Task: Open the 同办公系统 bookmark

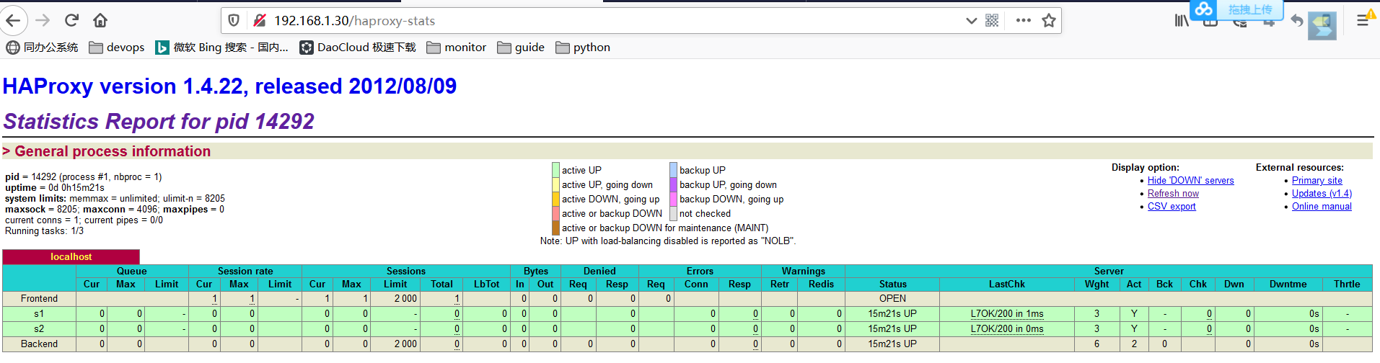Action: (42, 48)
